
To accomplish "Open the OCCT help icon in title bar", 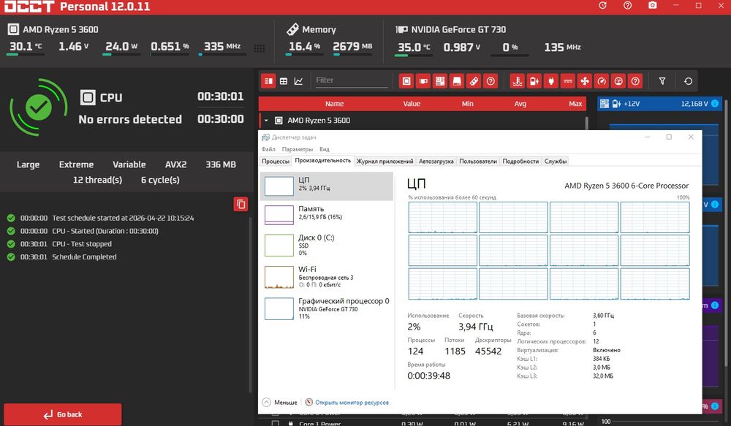I will pyautogui.click(x=627, y=6).
